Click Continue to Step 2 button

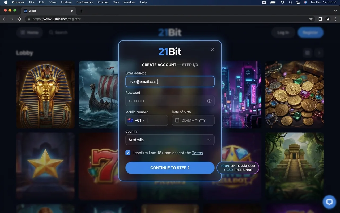pyautogui.click(x=170, y=168)
